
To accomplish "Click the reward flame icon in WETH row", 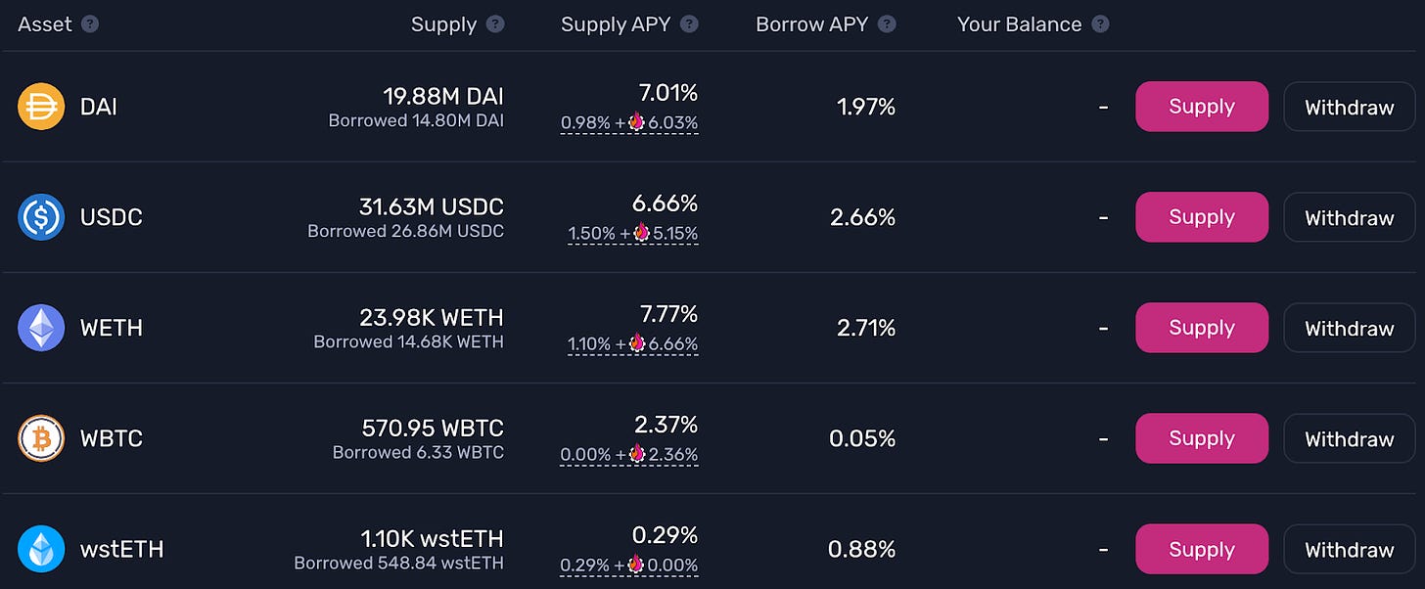I will [637, 343].
